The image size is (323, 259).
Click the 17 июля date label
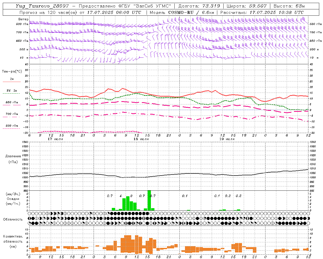(x=55, y=139)
